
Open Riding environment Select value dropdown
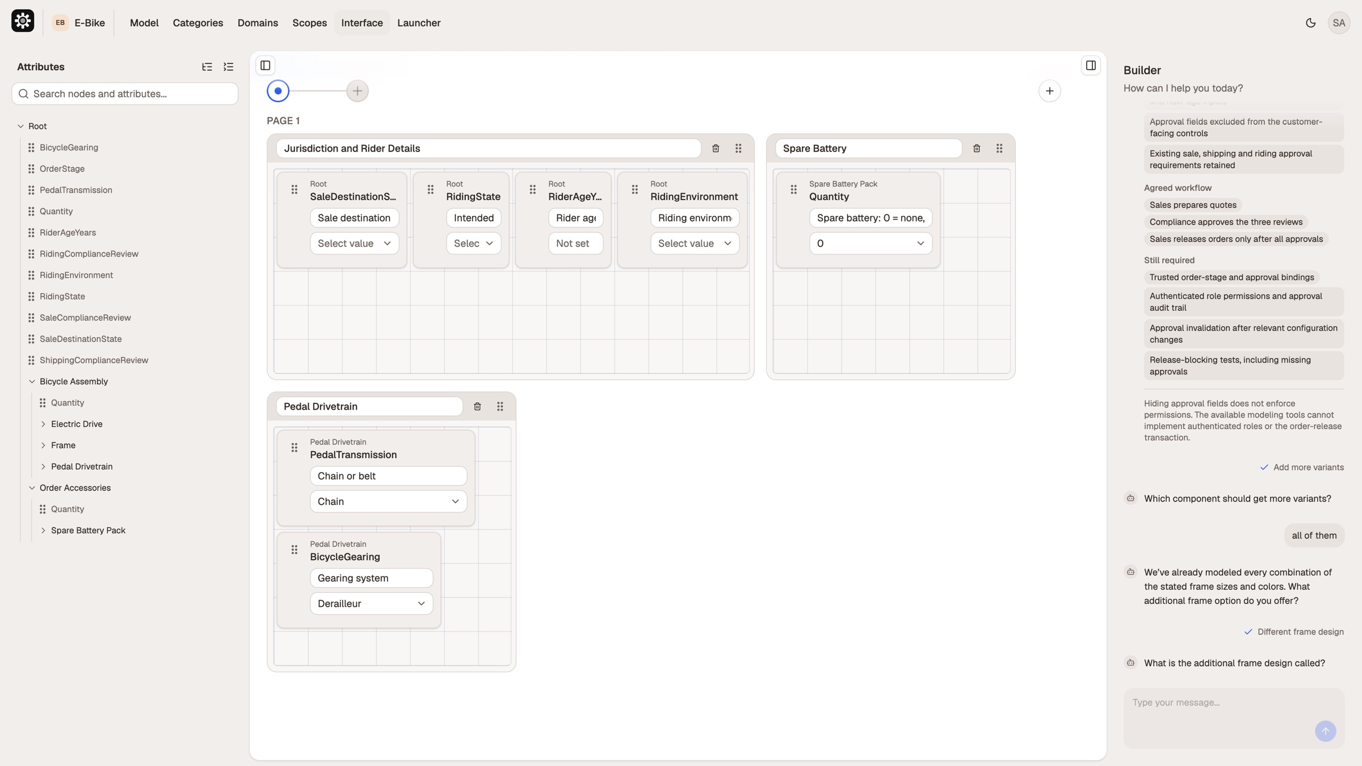695,243
